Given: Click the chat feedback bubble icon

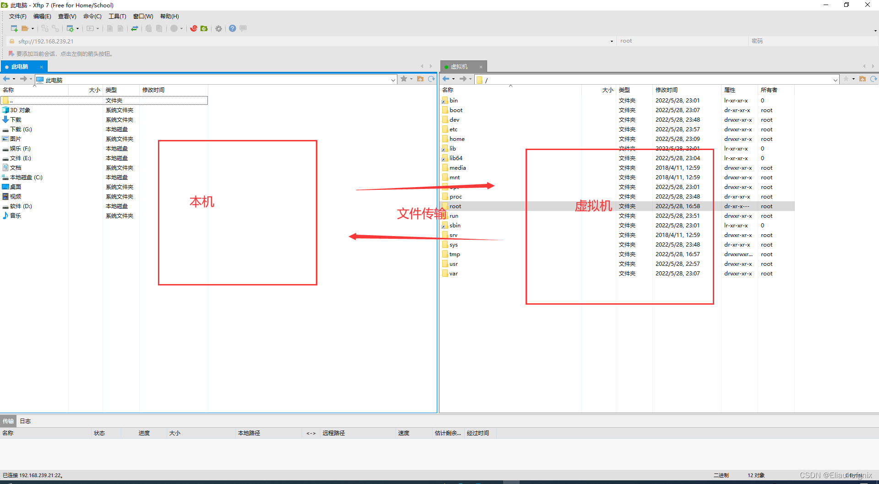Looking at the screenshot, I should tap(243, 28).
